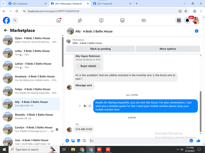Image resolution: width=205 pixels, height=153 pixels.
Task: Open Felipe's conversation
Action: tap(31, 91)
